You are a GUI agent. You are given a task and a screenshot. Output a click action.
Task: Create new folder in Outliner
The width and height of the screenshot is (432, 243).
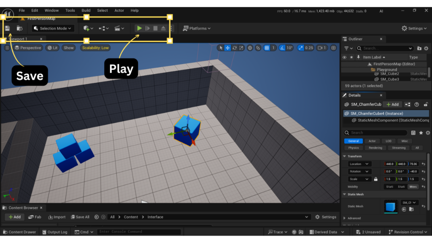pos(419,48)
